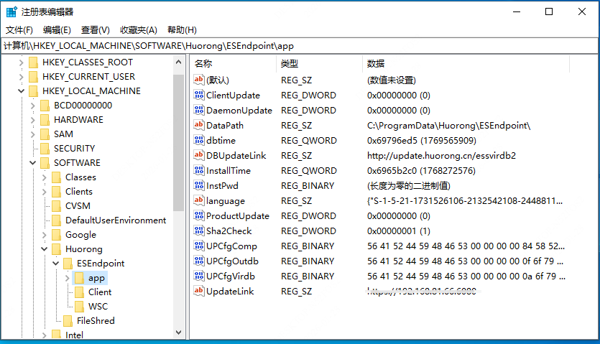Screen dimensions: 600x344
Task: Select the string icon of the (默认) value
Action: pyautogui.click(x=198, y=80)
